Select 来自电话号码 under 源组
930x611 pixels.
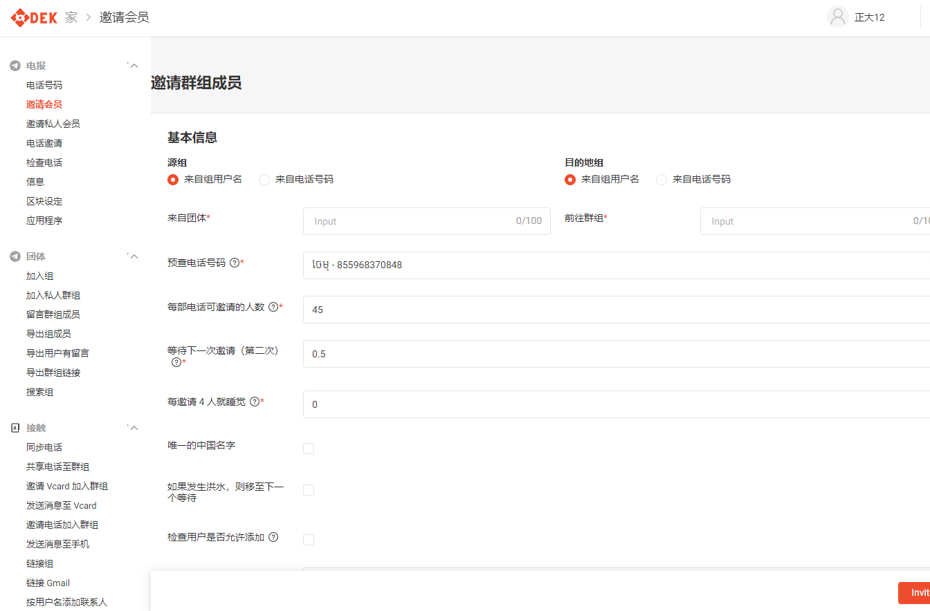(x=264, y=180)
